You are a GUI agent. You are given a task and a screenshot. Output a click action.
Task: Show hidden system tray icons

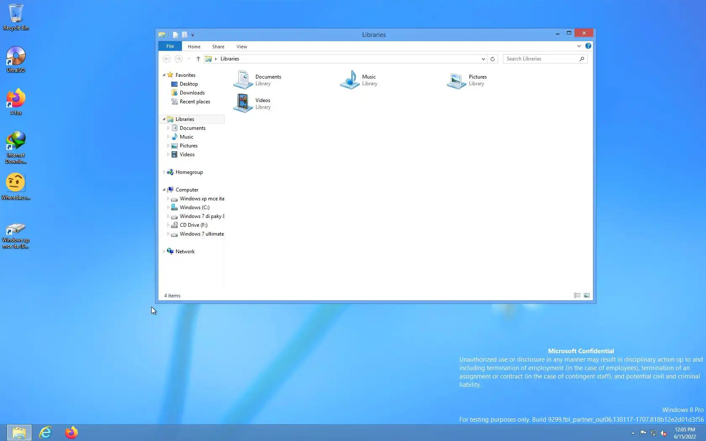coord(633,433)
